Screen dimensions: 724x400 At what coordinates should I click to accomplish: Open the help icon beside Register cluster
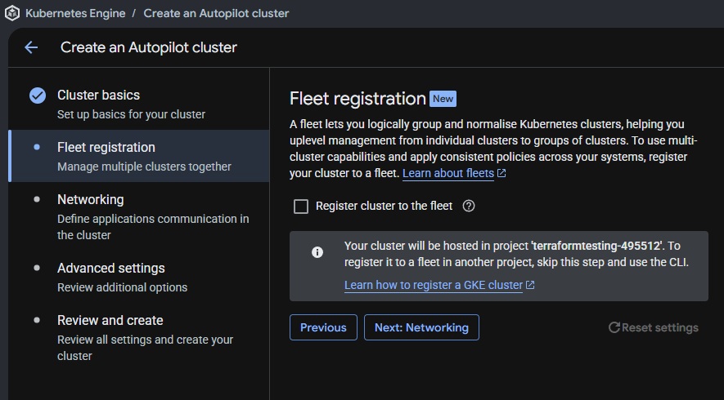click(x=469, y=206)
